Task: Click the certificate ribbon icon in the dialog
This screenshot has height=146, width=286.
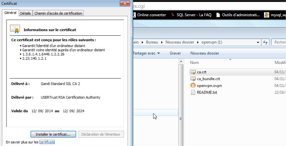Action: (15, 29)
